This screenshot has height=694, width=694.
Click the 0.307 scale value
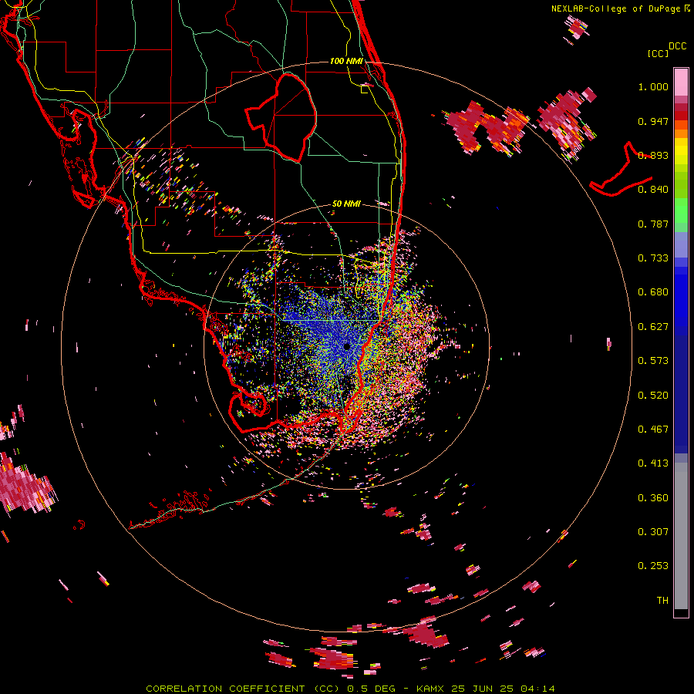coord(653,532)
